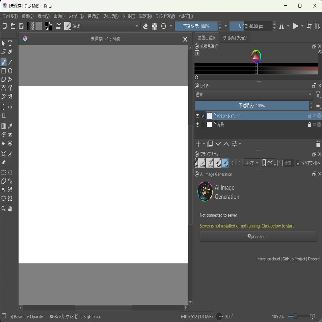Toggle lock on ペイントレイヤー1 layer

(x=309, y=116)
